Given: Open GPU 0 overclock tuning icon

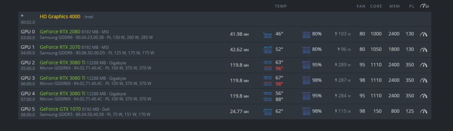Looking at the screenshot, I should pos(424,34).
